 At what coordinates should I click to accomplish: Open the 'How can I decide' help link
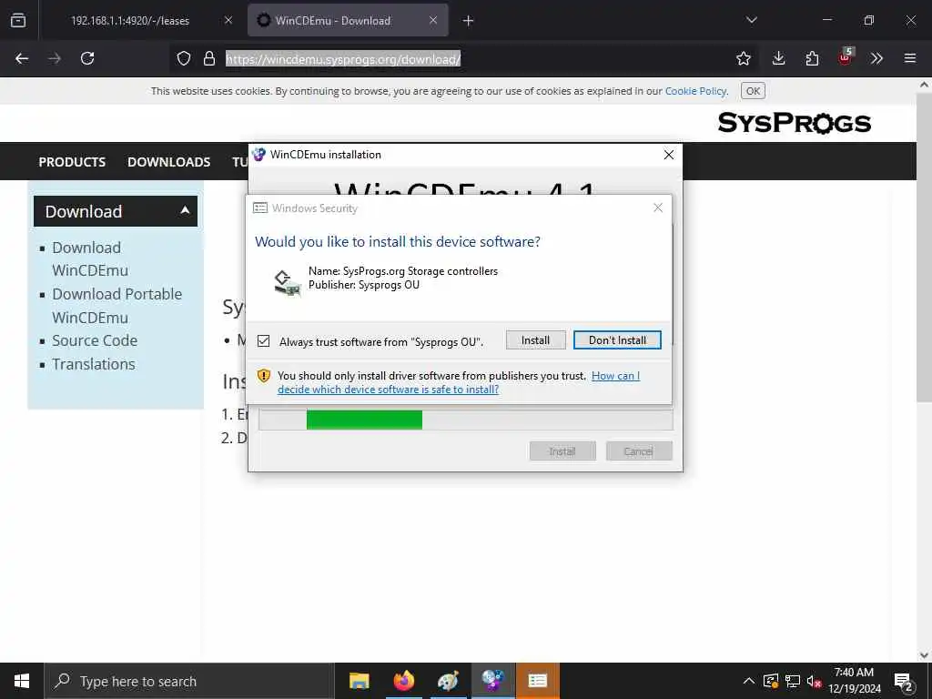459,382
